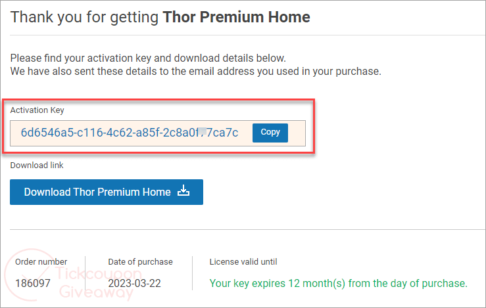The width and height of the screenshot is (486, 308).
Task: Click the 'Please find your activation key' line
Action: click(148, 58)
